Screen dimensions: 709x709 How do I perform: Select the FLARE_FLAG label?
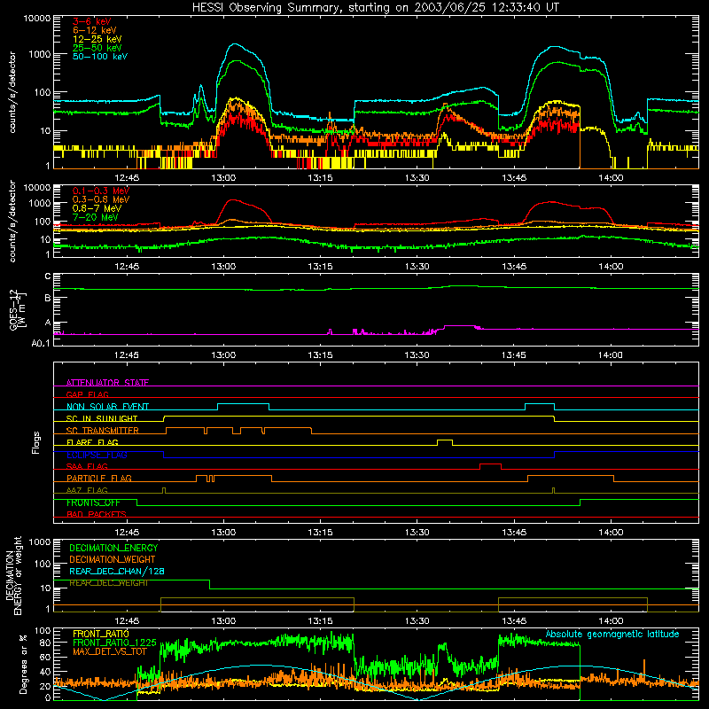[92, 442]
